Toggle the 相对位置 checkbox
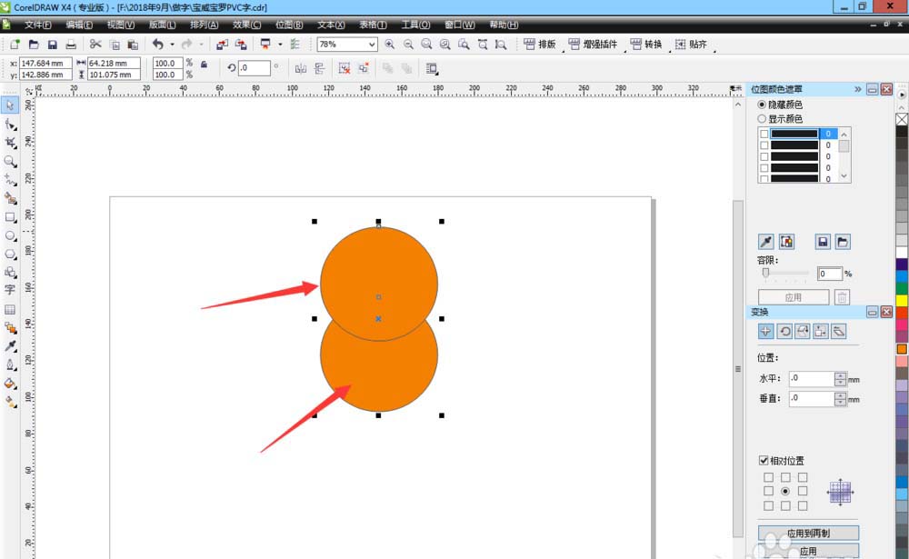This screenshot has width=909, height=559. pyautogui.click(x=764, y=461)
